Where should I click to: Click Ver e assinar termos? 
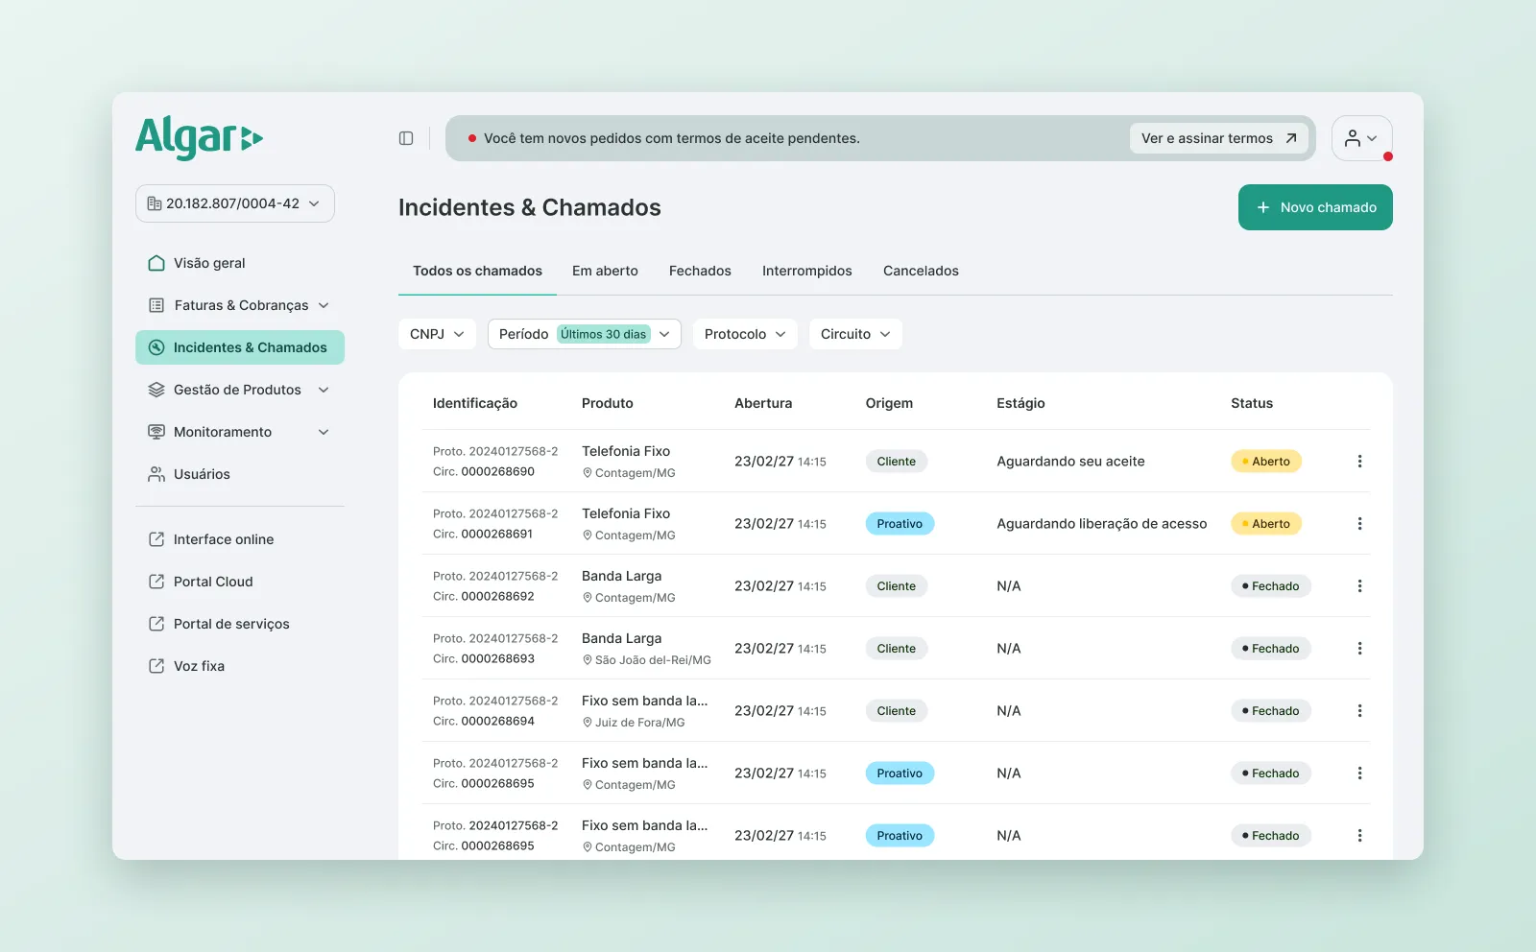pyautogui.click(x=1219, y=138)
